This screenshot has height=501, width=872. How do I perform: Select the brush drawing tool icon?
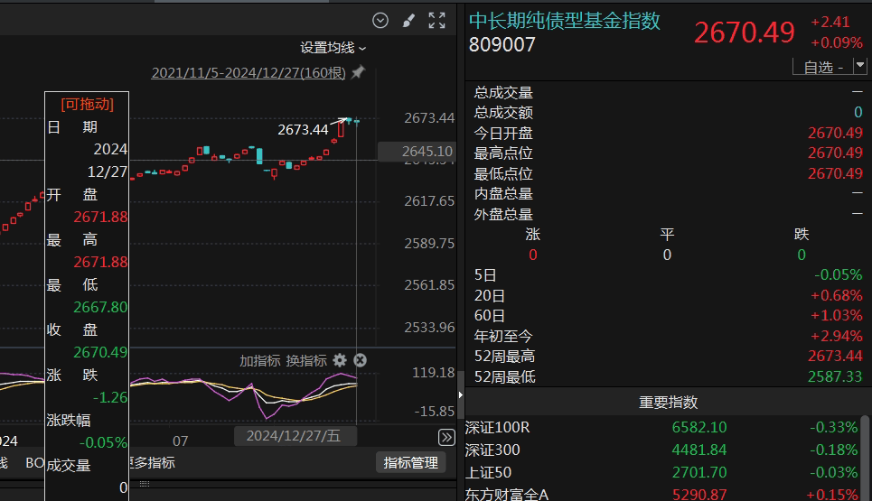tap(408, 21)
